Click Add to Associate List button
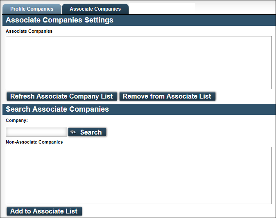 pos(44,211)
